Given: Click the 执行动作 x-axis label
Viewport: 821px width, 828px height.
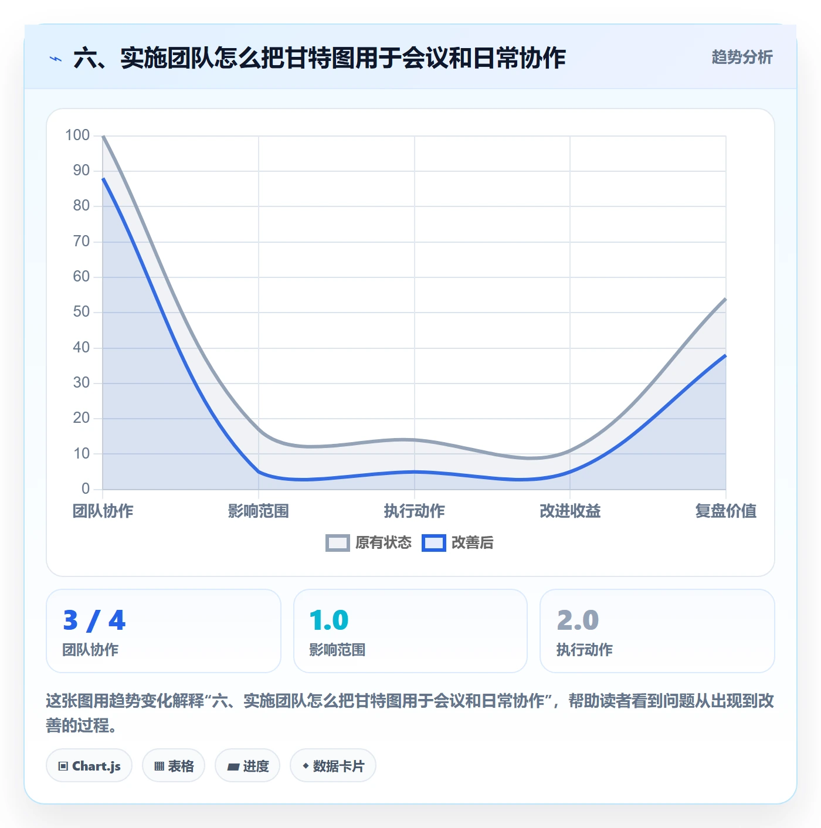Looking at the screenshot, I should (x=415, y=511).
